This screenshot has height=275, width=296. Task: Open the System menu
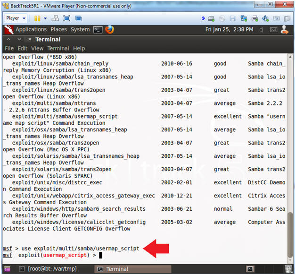pyautogui.click(x=80, y=29)
